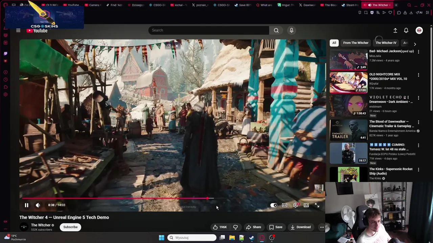
Task: Open options for The Kinks video
Action: (418, 170)
